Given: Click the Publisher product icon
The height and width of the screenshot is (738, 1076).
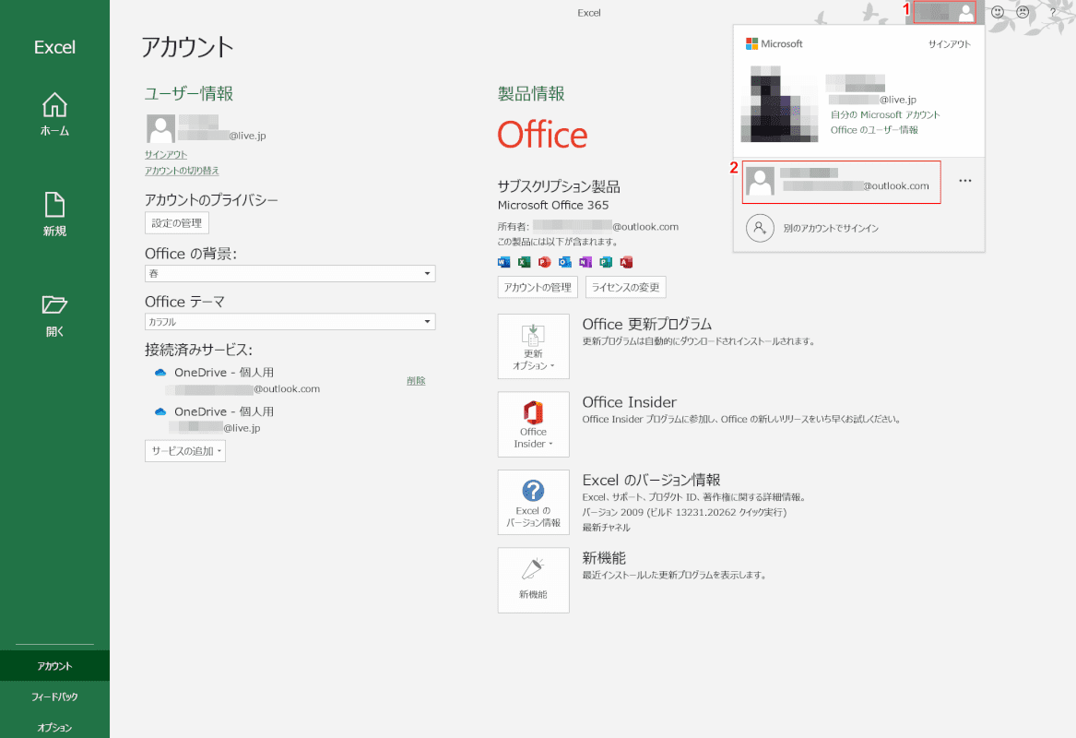Looking at the screenshot, I should click(605, 262).
